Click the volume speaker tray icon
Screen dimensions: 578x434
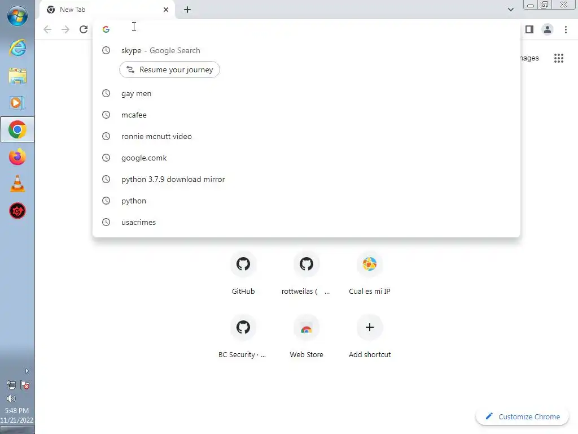click(x=11, y=398)
